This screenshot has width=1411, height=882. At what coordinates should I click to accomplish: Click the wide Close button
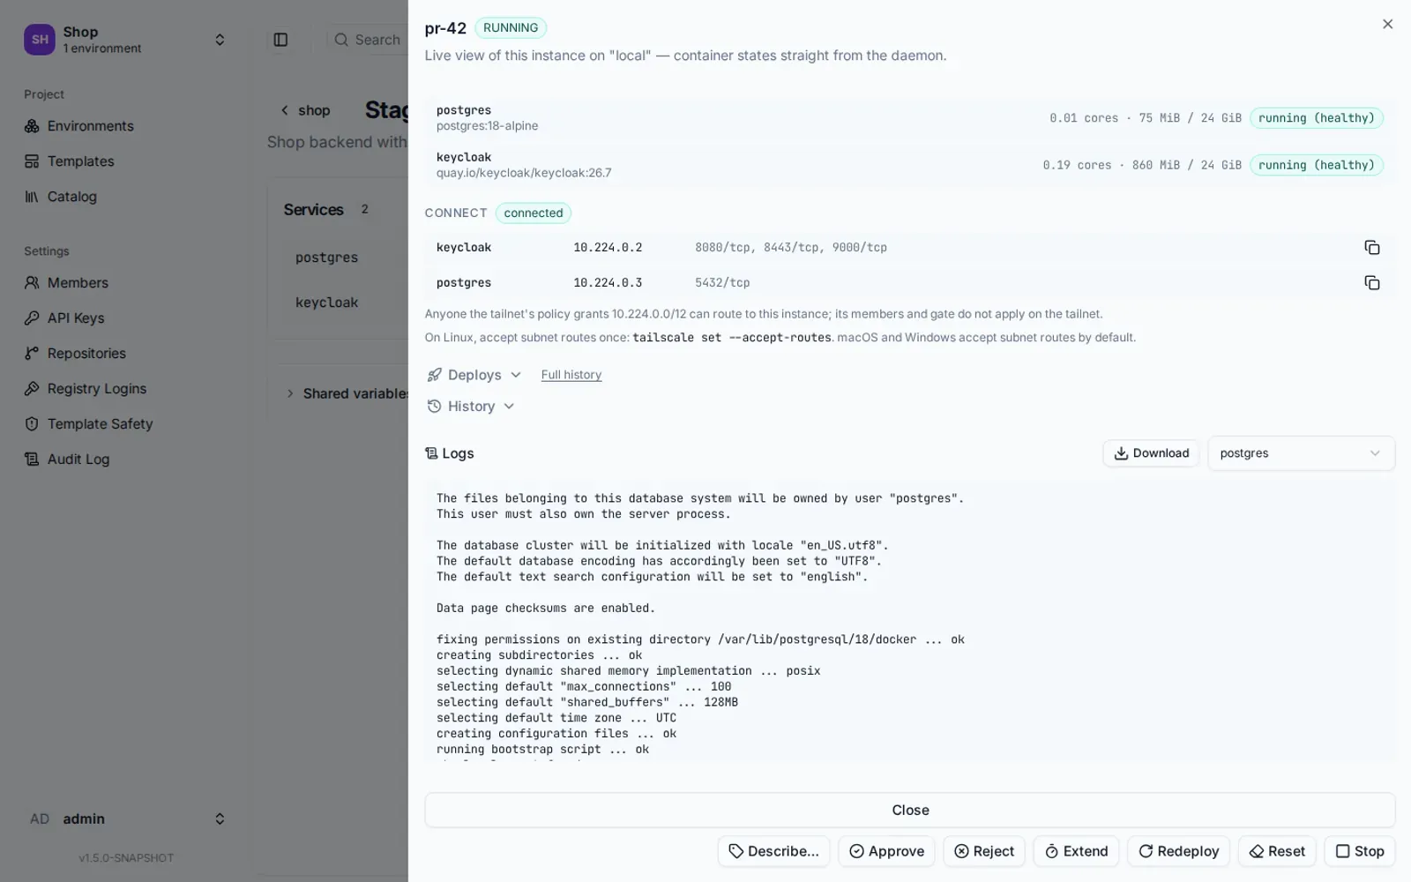(910, 810)
